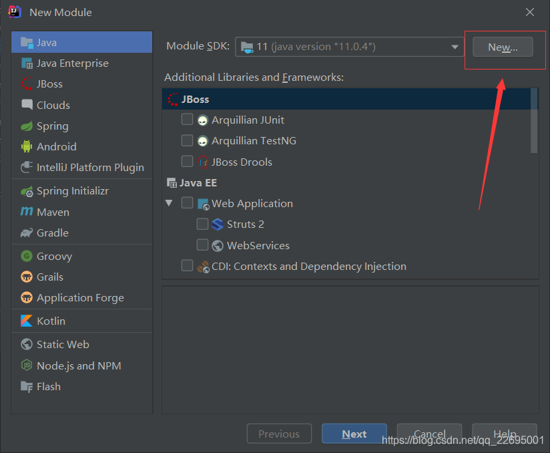Viewport: 550px width, 453px height.
Task: Open the Module SDK dropdown
Action: click(x=349, y=47)
